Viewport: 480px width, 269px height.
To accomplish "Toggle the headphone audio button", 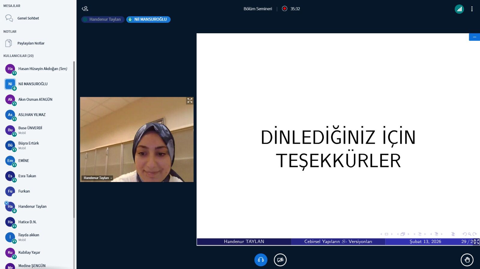I will coord(261,260).
